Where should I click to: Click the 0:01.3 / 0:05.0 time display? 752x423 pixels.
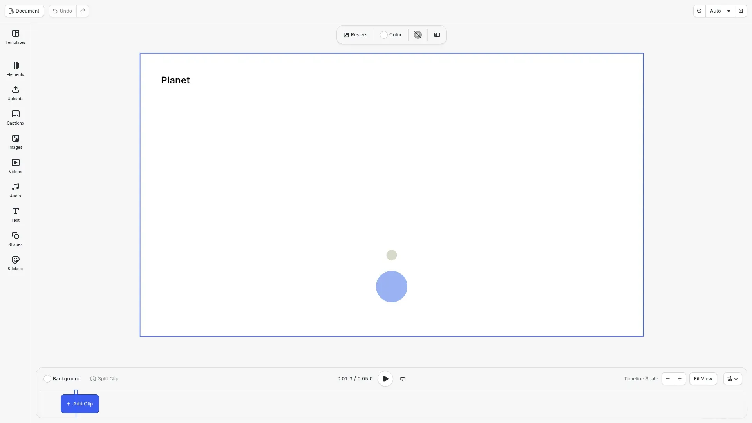click(x=355, y=379)
